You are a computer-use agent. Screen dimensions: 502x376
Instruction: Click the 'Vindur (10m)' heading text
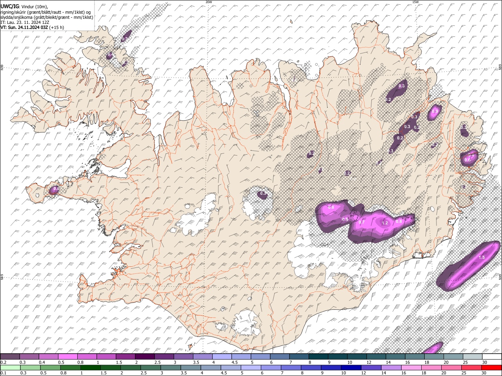click(x=35, y=6)
